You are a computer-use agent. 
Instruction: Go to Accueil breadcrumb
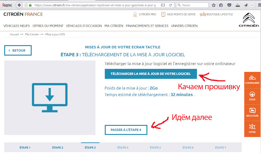(x=14, y=34)
